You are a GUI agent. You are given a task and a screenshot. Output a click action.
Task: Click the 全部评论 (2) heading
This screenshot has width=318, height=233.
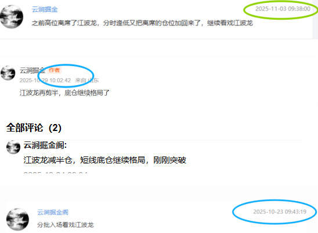tap(34, 128)
